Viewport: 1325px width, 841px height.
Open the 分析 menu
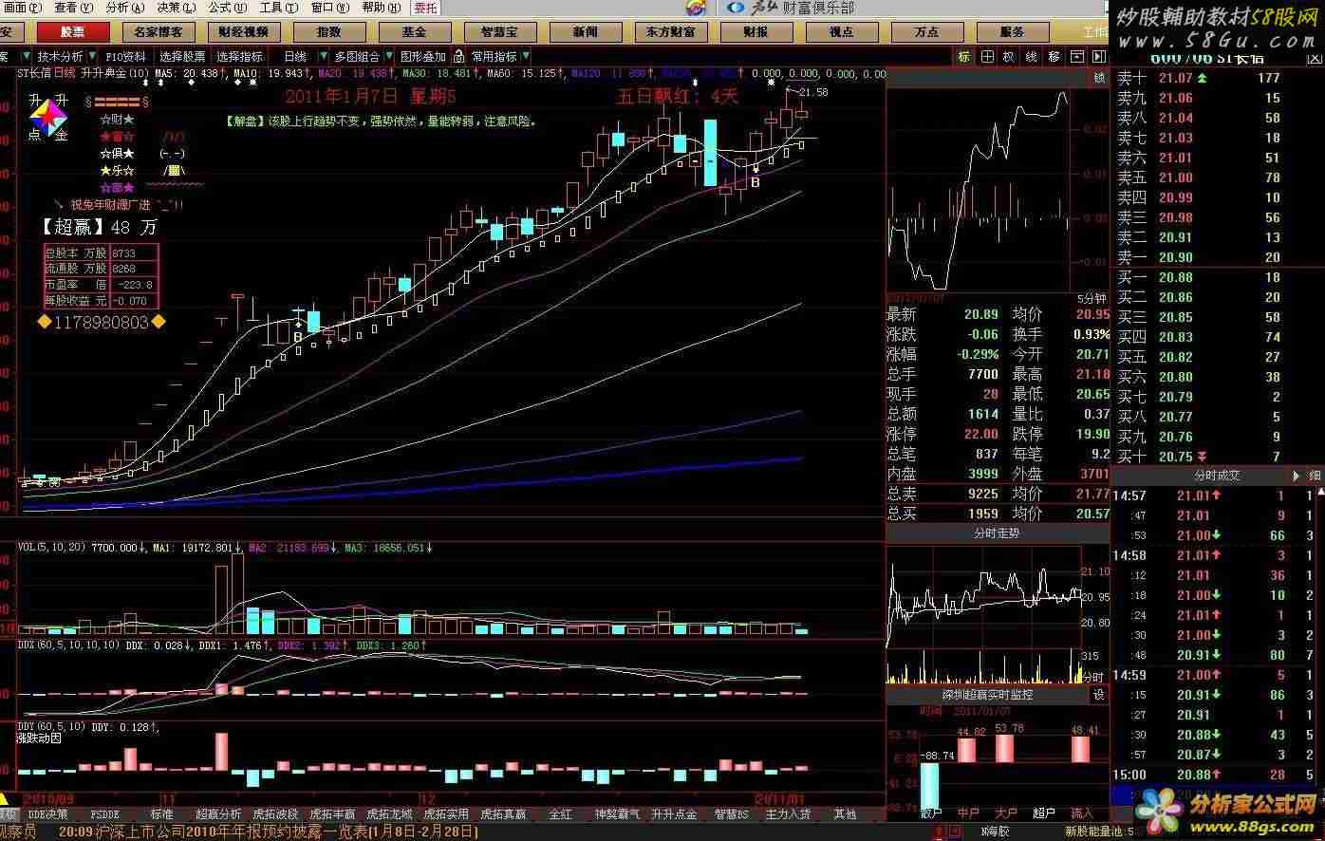click(x=124, y=8)
